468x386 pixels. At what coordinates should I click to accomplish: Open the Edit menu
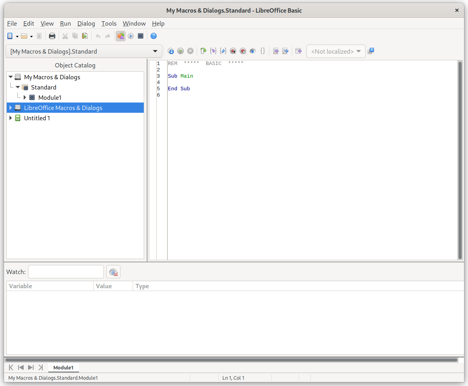tap(29, 24)
